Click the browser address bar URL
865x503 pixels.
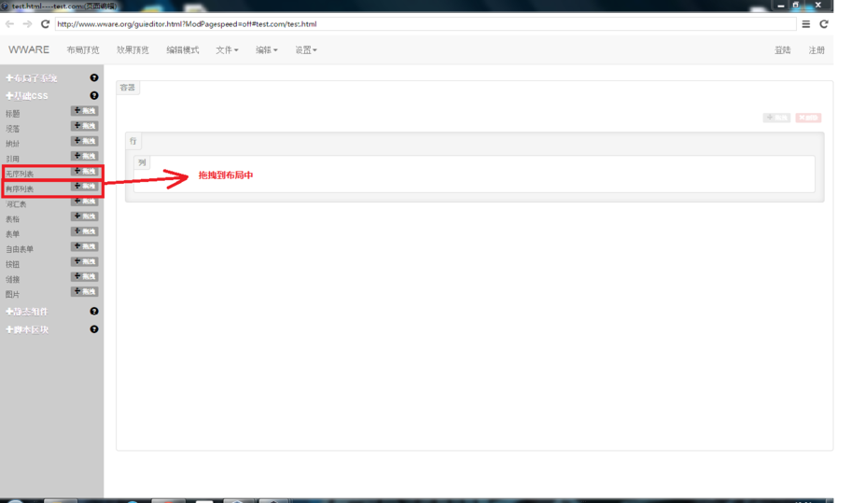click(426, 23)
